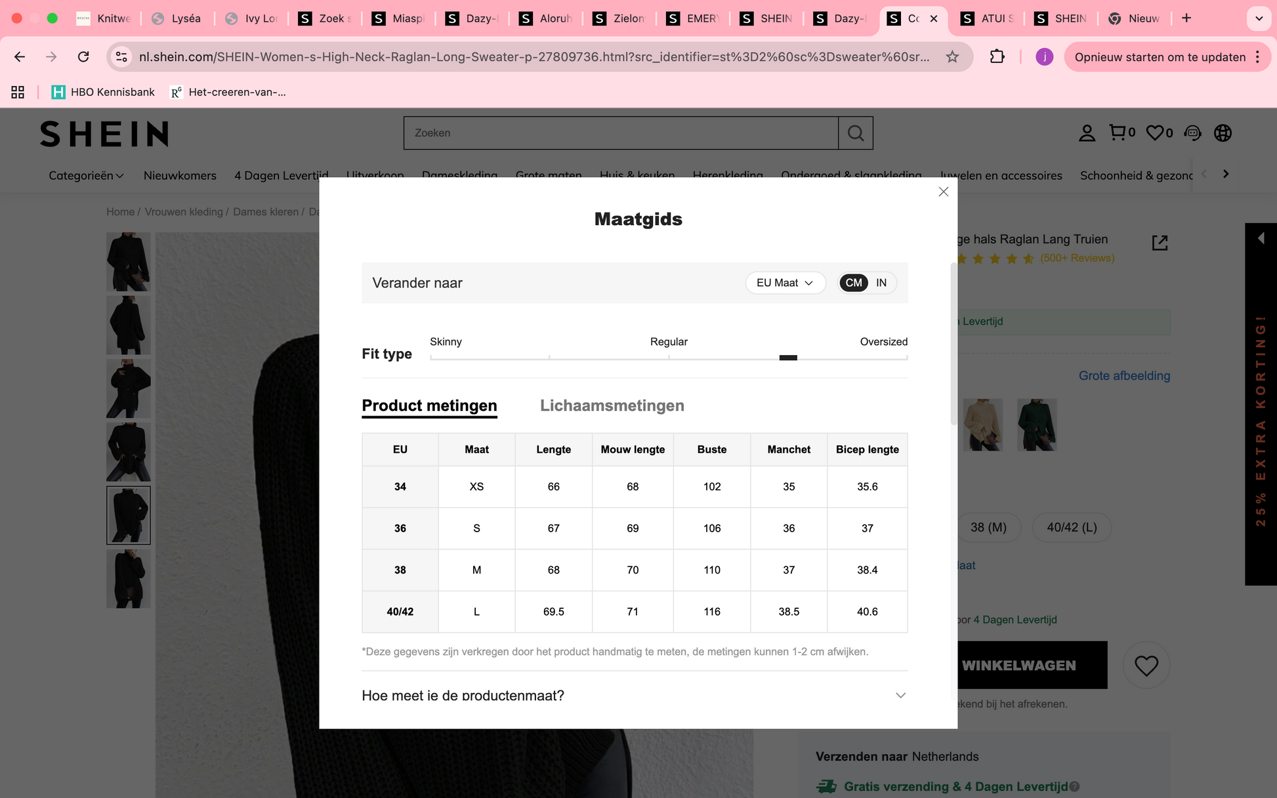Expand the Categorieën menu
This screenshot has height=798, width=1277.
coord(86,175)
